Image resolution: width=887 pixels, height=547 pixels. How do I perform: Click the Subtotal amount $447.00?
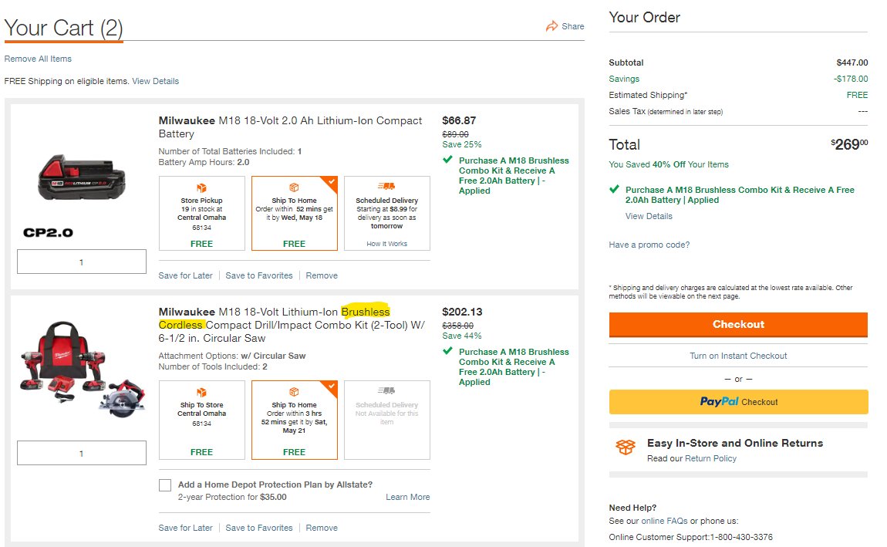tap(852, 62)
